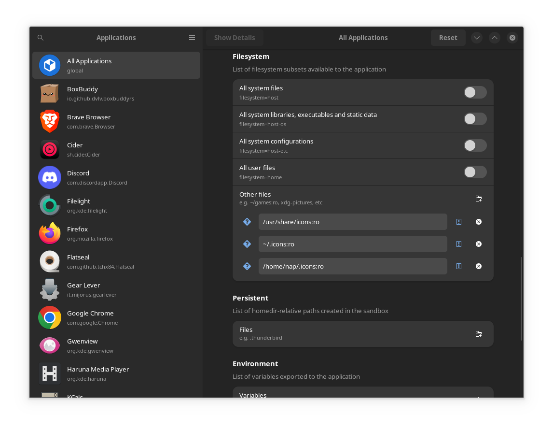Viewport: 553px width, 430px height.
Task: Add a path in Other files row
Action: click(478, 199)
